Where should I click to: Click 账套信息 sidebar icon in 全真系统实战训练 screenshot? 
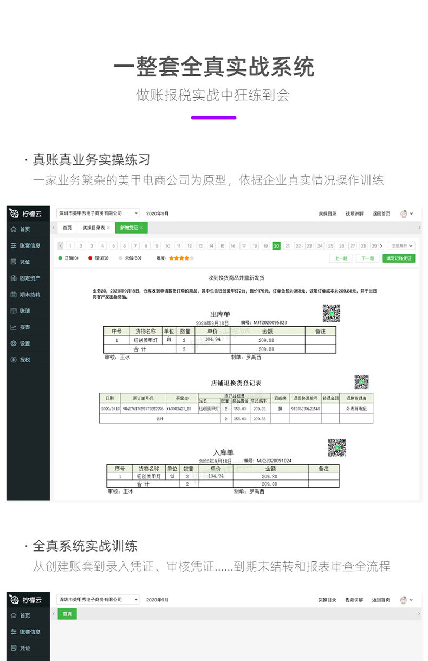point(14,632)
